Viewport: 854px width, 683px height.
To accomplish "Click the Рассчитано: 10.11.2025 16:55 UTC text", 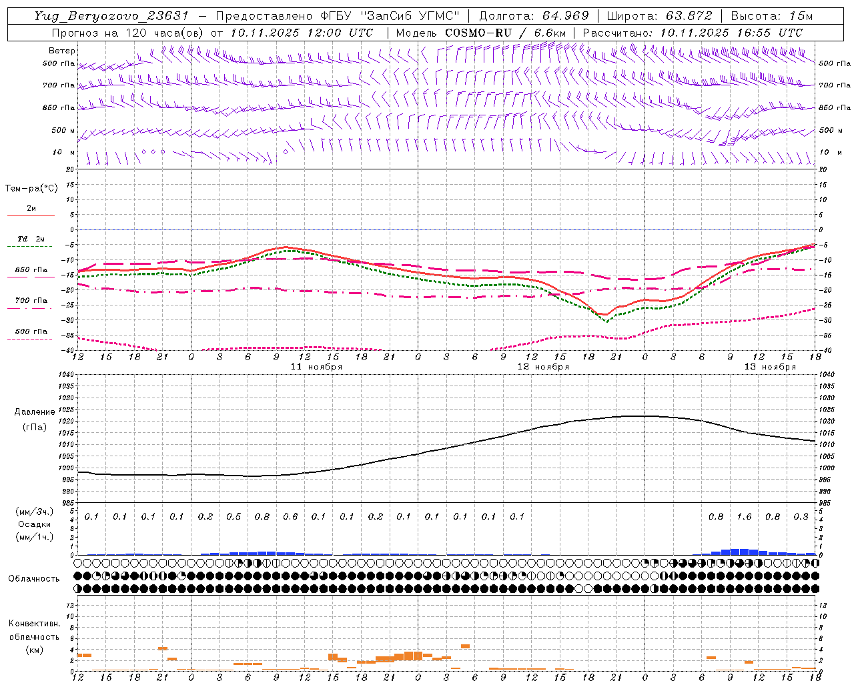I will pos(693,33).
